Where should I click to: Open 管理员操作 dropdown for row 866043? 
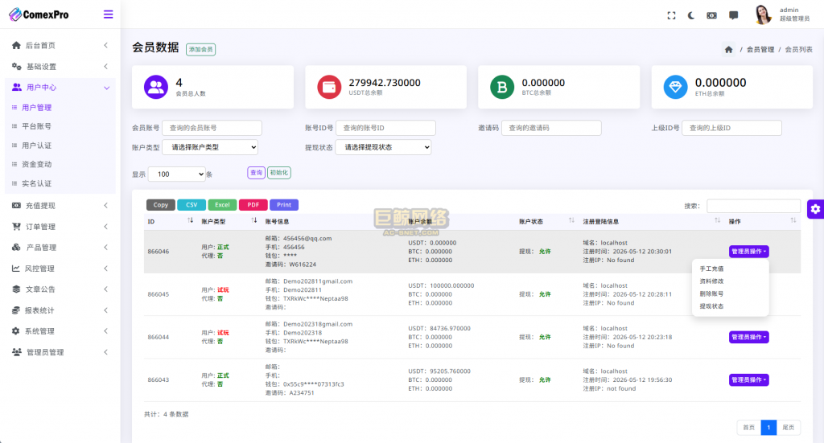tap(749, 380)
